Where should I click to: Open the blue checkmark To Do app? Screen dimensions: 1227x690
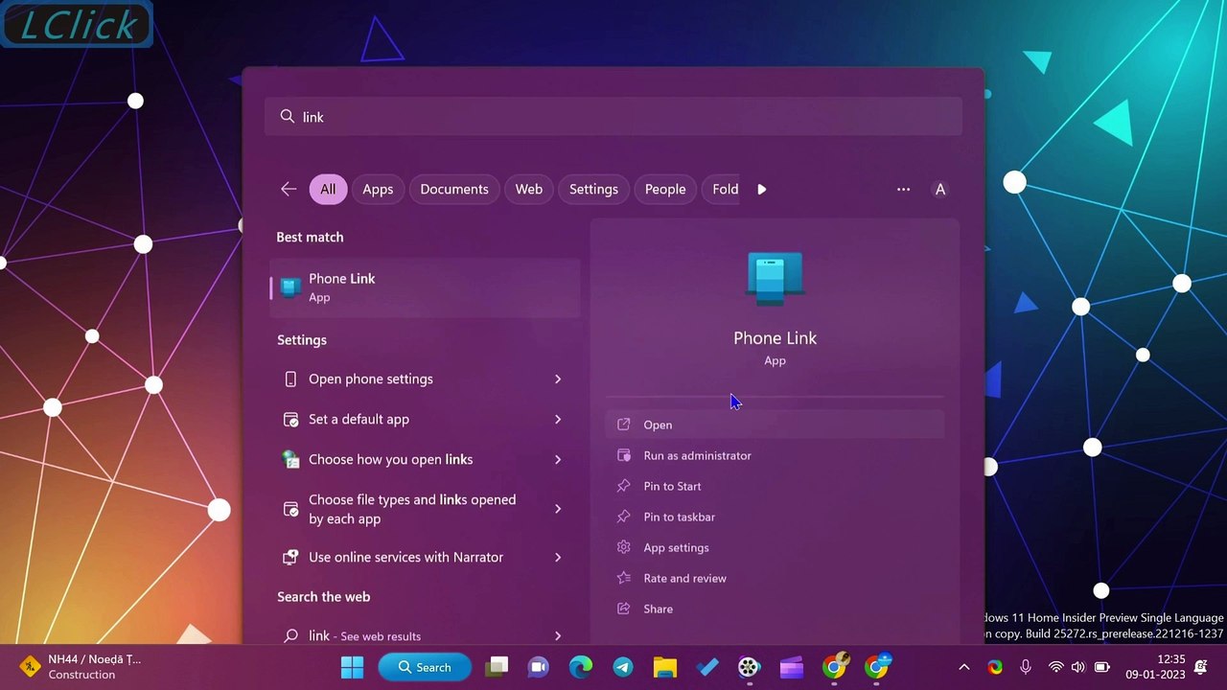[x=707, y=667]
